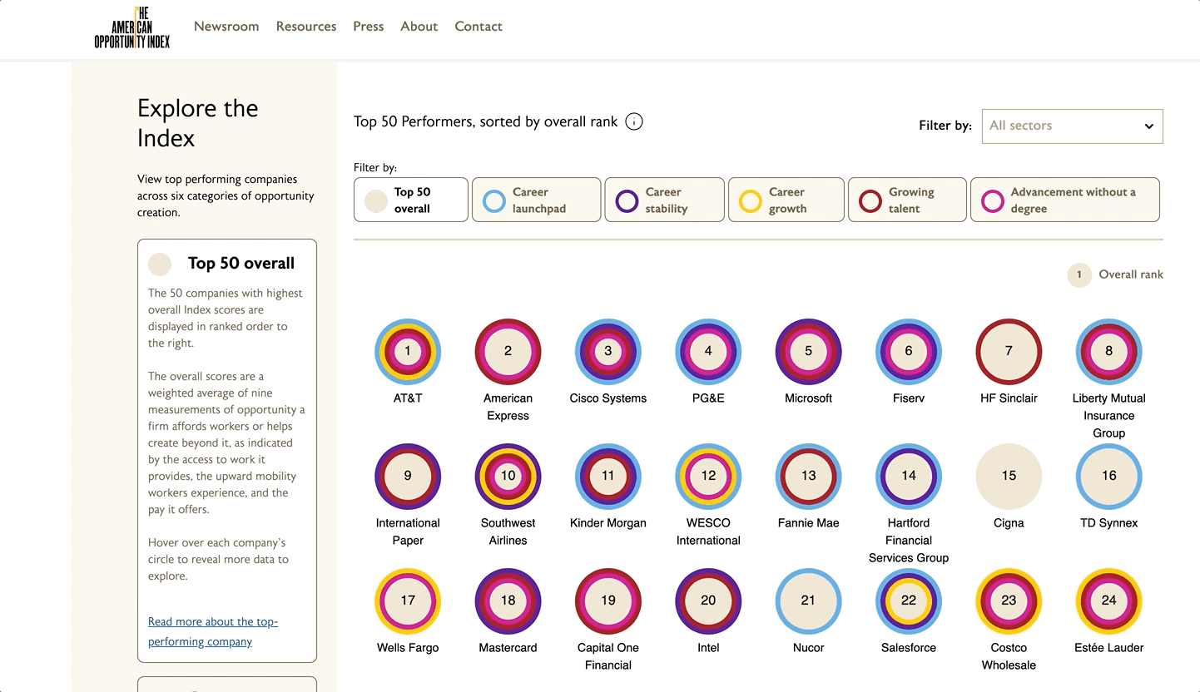Image resolution: width=1200 pixels, height=692 pixels.
Task: Select the Cigna rank 15 circle
Action: (x=1009, y=476)
